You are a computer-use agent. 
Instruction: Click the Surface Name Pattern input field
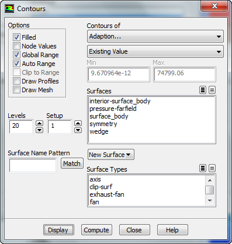(33, 165)
